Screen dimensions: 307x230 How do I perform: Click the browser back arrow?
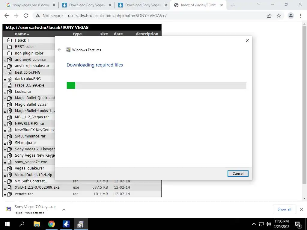7,16
